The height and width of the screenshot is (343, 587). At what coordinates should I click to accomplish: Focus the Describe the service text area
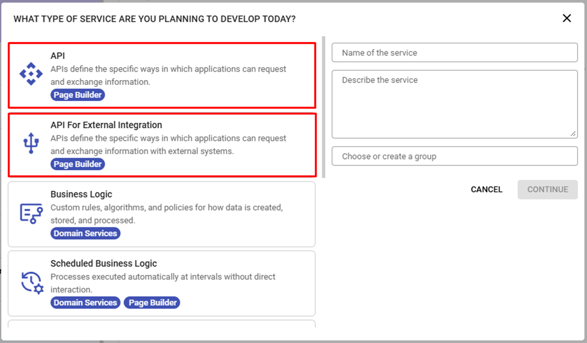(x=455, y=104)
